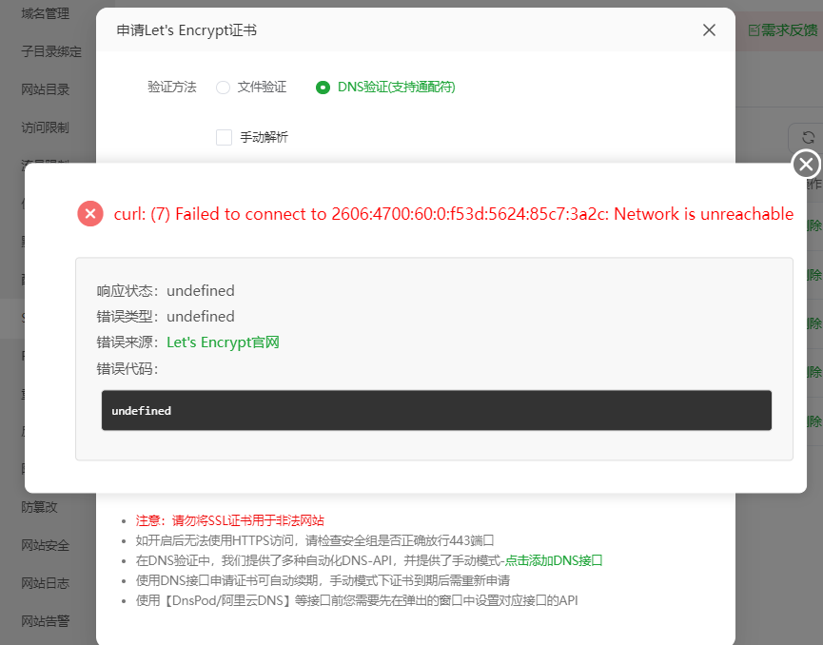Enable the 手动解析 checkbox
Image resolution: width=823 pixels, height=645 pixels.
[x=225, y=138]
